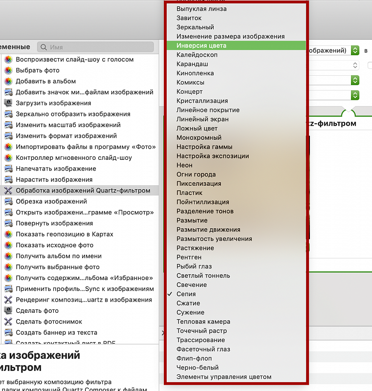Click the icon beside Изменить формат изображений

[8, 136]
